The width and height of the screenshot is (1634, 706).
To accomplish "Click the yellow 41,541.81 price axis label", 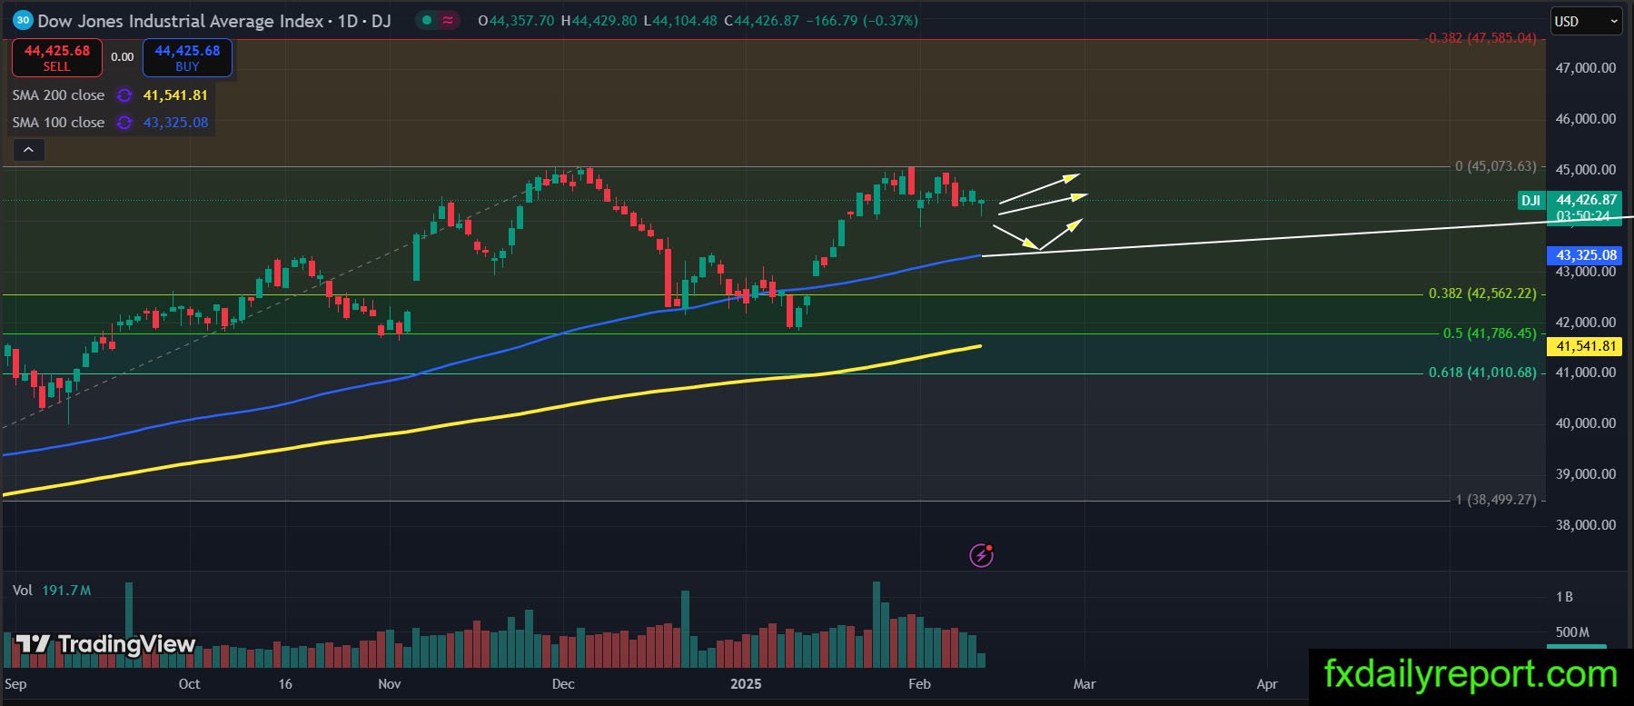I will (x=1586, y=346).
